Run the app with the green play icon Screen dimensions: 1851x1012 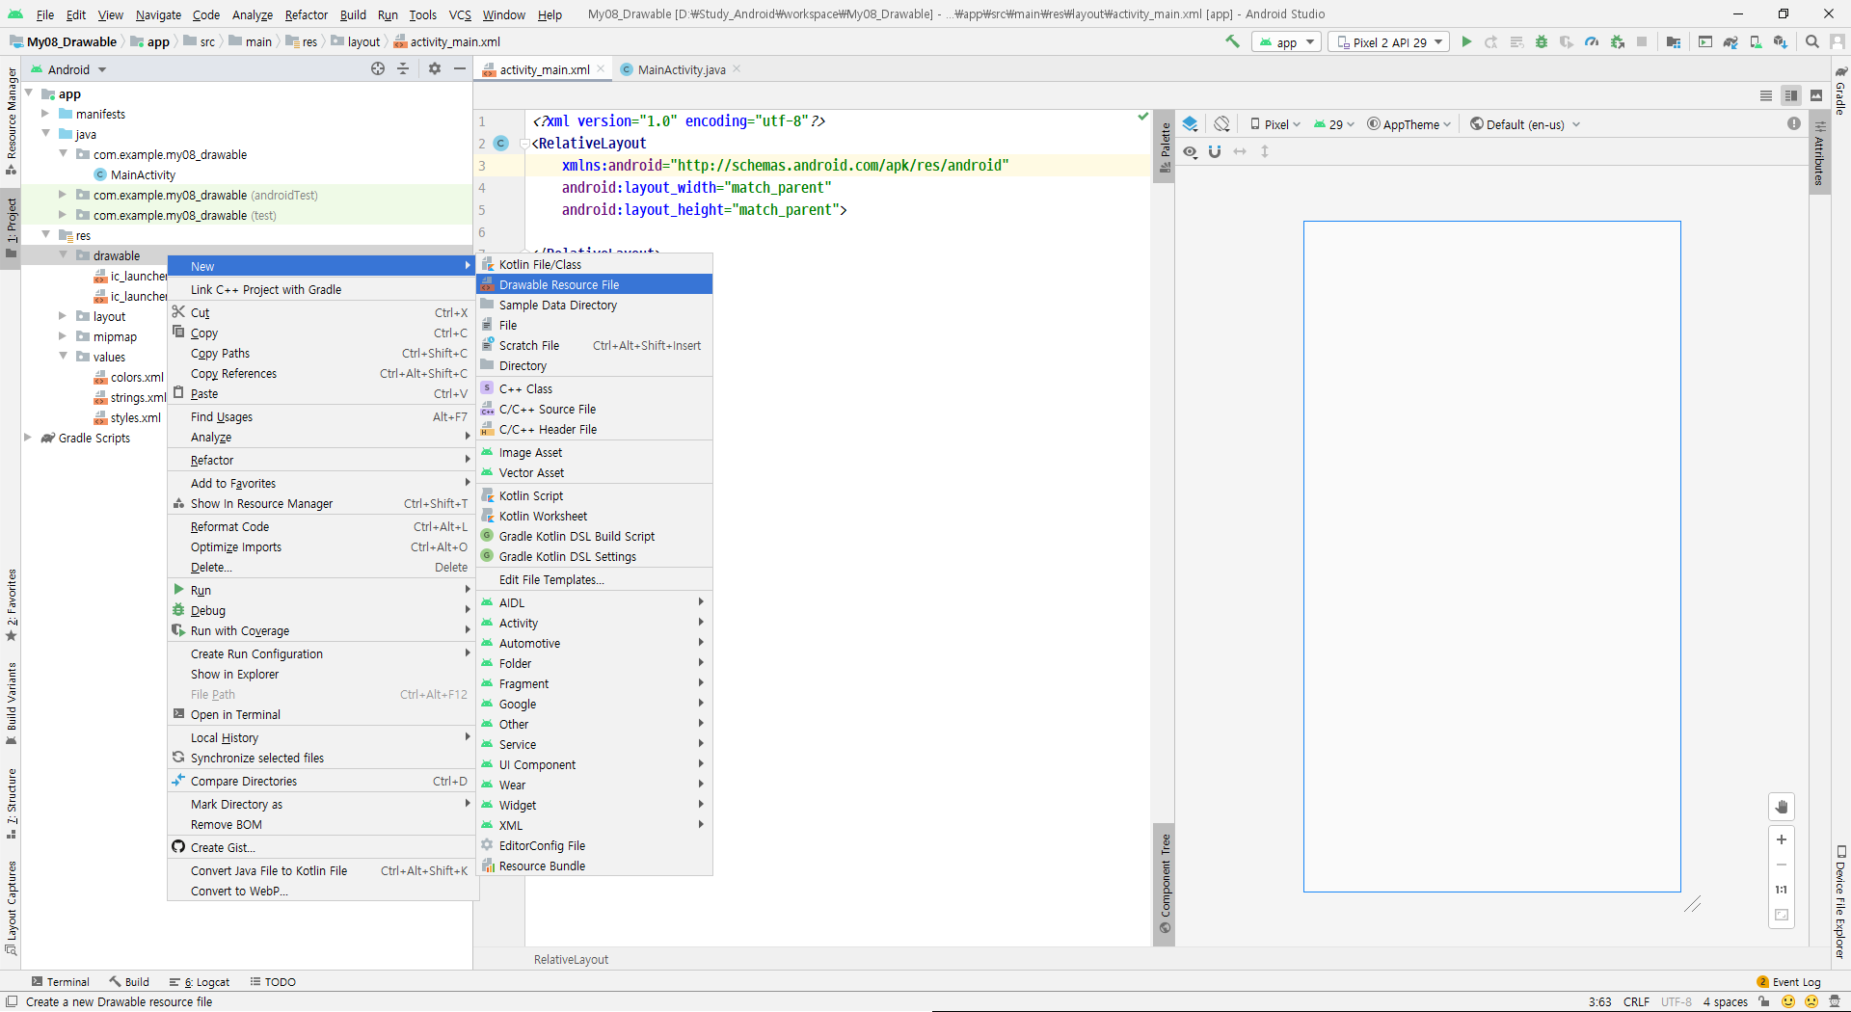pos(1466,41)
